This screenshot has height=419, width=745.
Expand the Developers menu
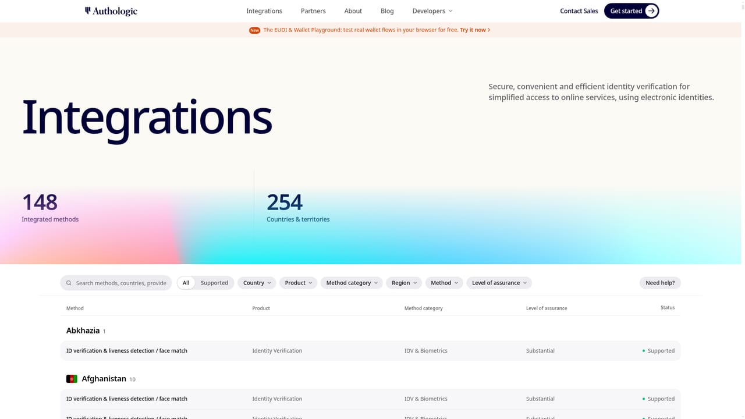click(432, 11)
